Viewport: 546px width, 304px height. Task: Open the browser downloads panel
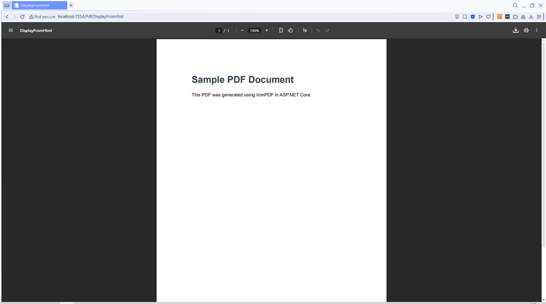[531, 17]
